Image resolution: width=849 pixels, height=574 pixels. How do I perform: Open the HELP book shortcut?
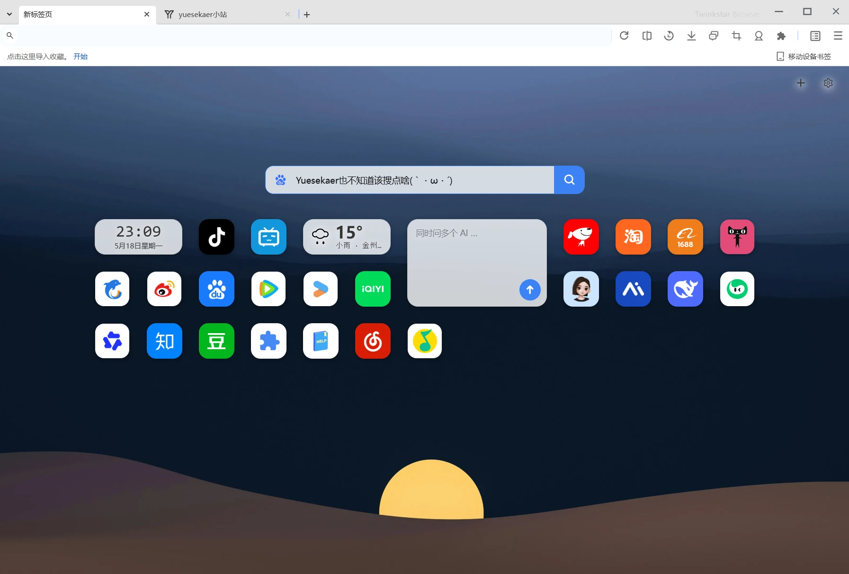321,341
